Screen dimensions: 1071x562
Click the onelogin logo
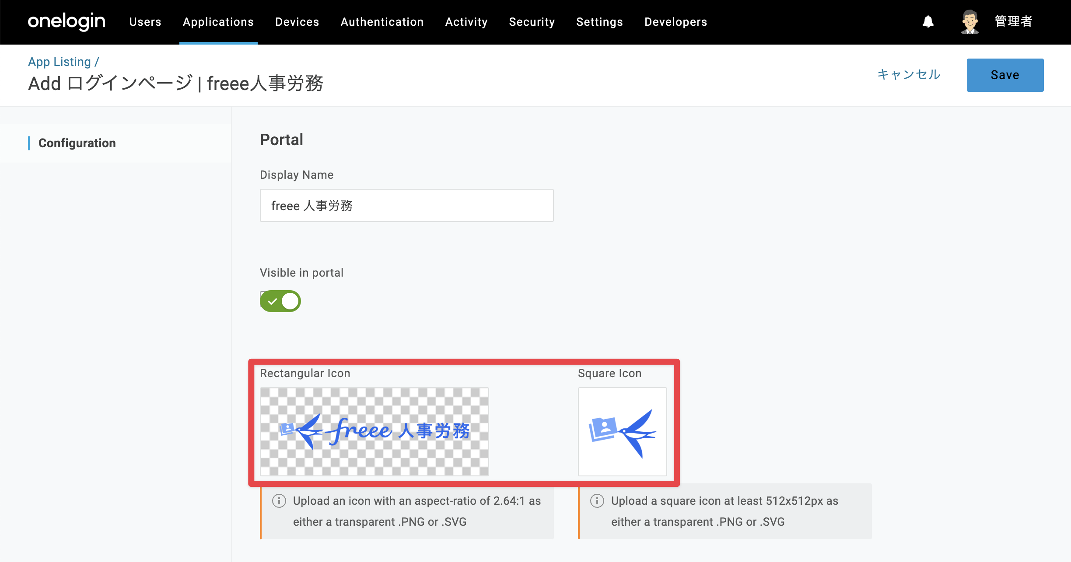[x=66, y=21]
